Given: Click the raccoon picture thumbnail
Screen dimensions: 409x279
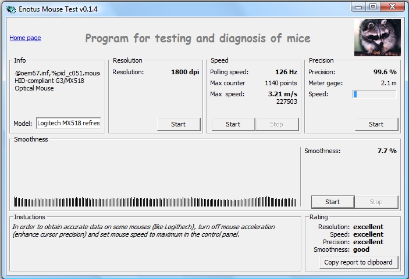Looking at the screenshot, I should pyautogui.click(x=378, y=38).
